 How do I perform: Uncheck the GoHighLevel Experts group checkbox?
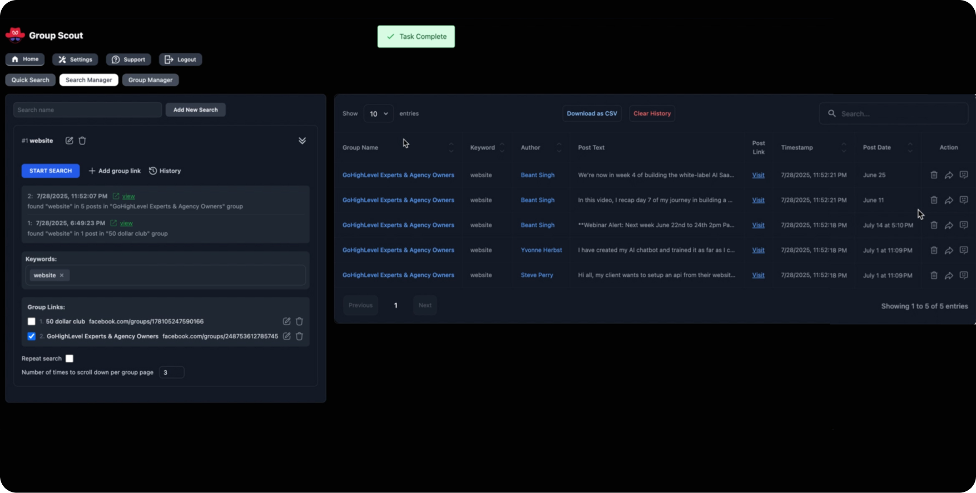click(32, 336)
